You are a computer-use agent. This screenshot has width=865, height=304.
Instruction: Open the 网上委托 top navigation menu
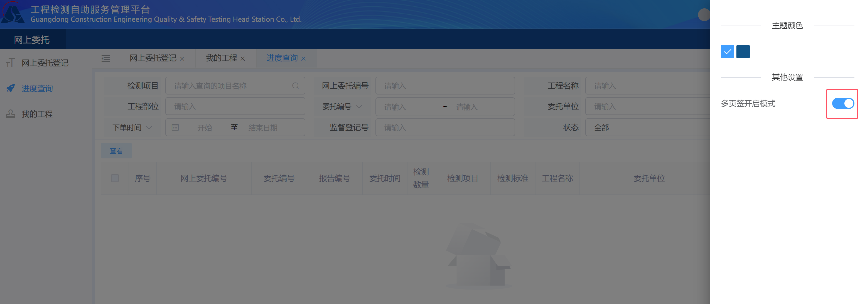click(32, 40)
